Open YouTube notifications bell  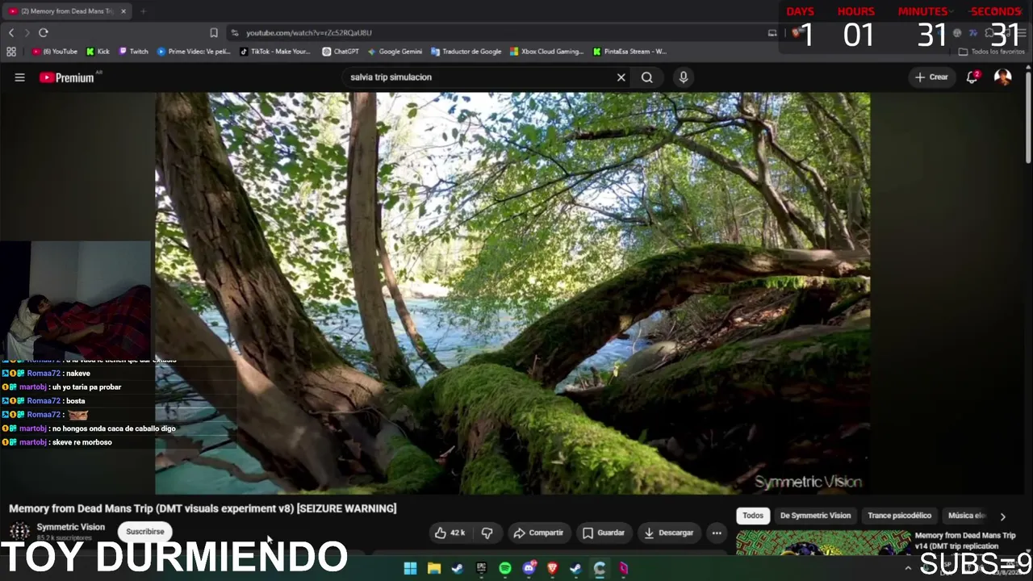pyautogui.click(x=972, y=77)
